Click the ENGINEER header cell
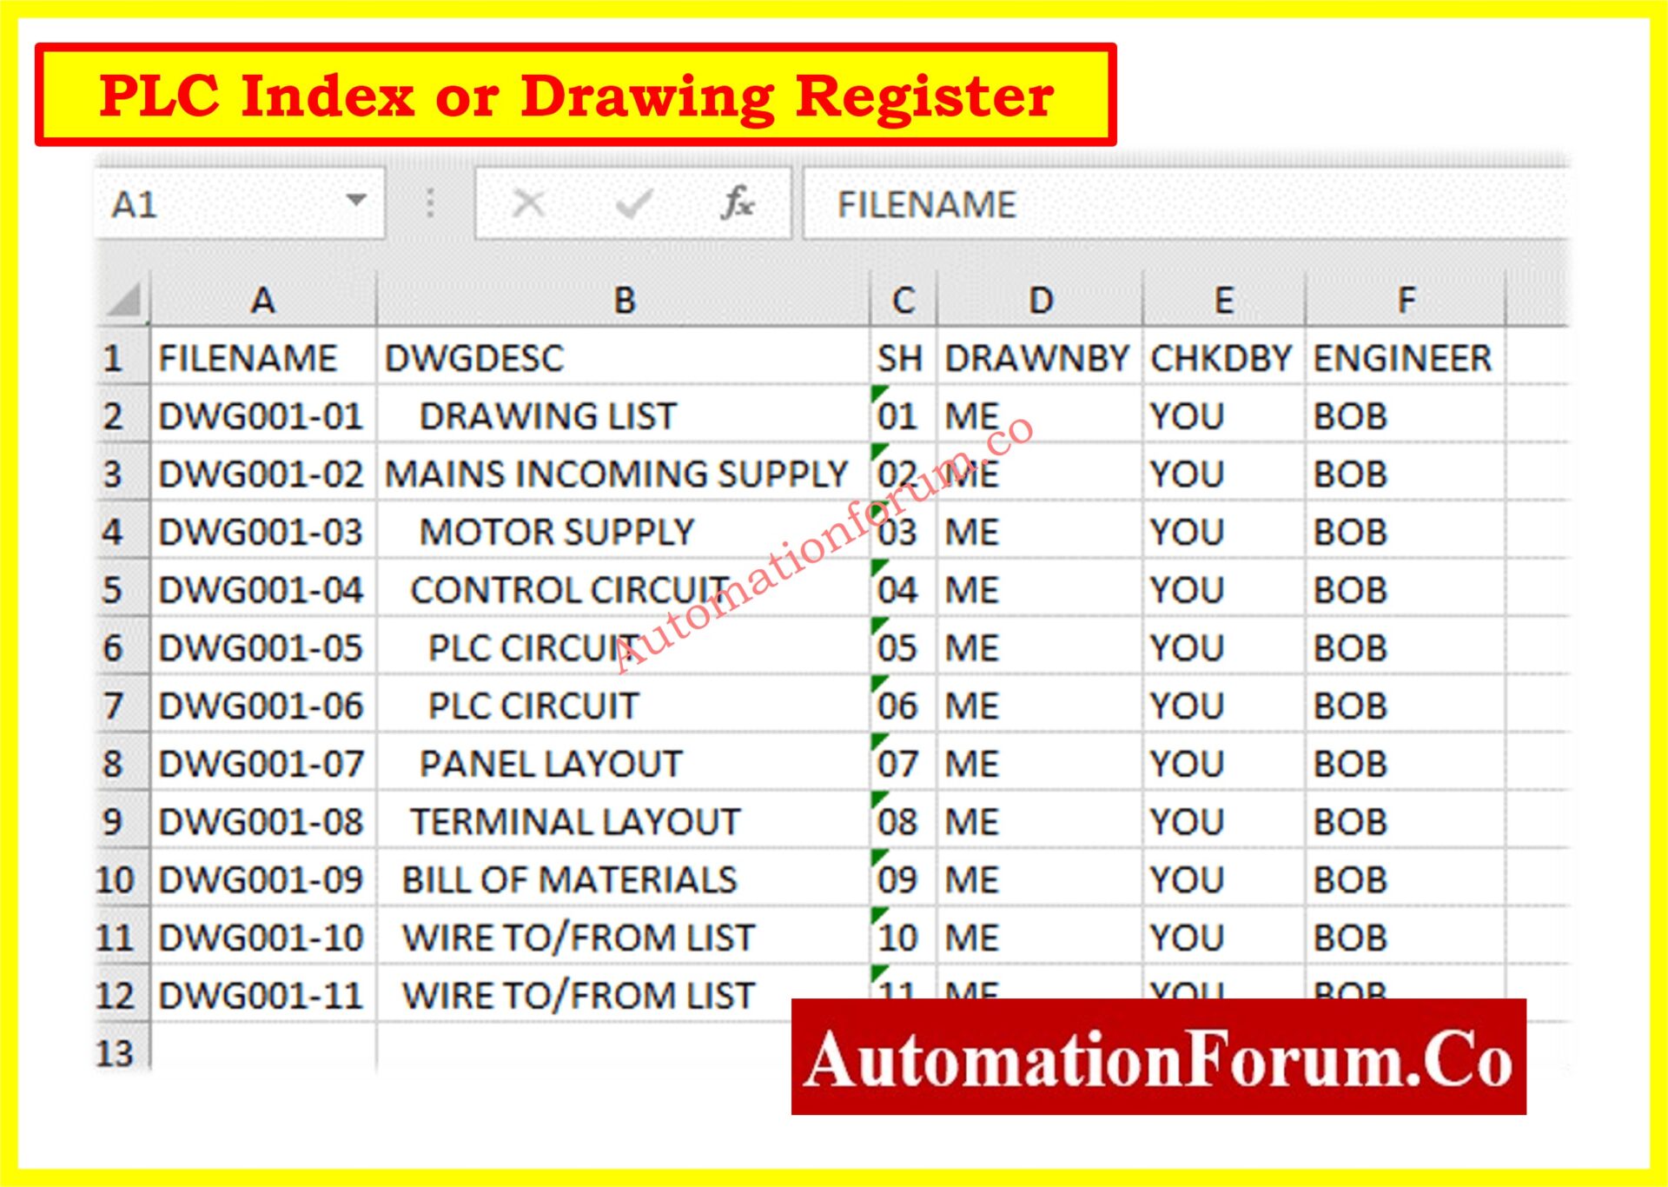The height and width of the screenshot is (1187, 1668). (x=1402, y=358)
